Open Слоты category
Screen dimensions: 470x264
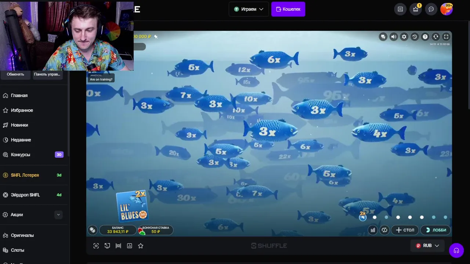pyautogui.click(x=17, y=250)
